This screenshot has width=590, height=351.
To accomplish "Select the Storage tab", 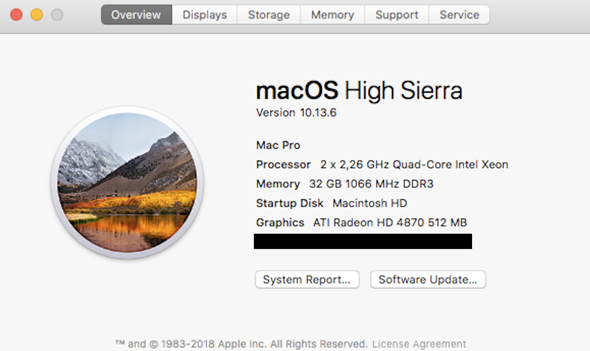I will point(268,15).
